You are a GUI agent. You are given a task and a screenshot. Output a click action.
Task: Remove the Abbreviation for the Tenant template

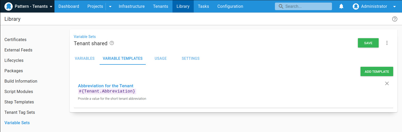pyautogui.click(x=387, y=83)
